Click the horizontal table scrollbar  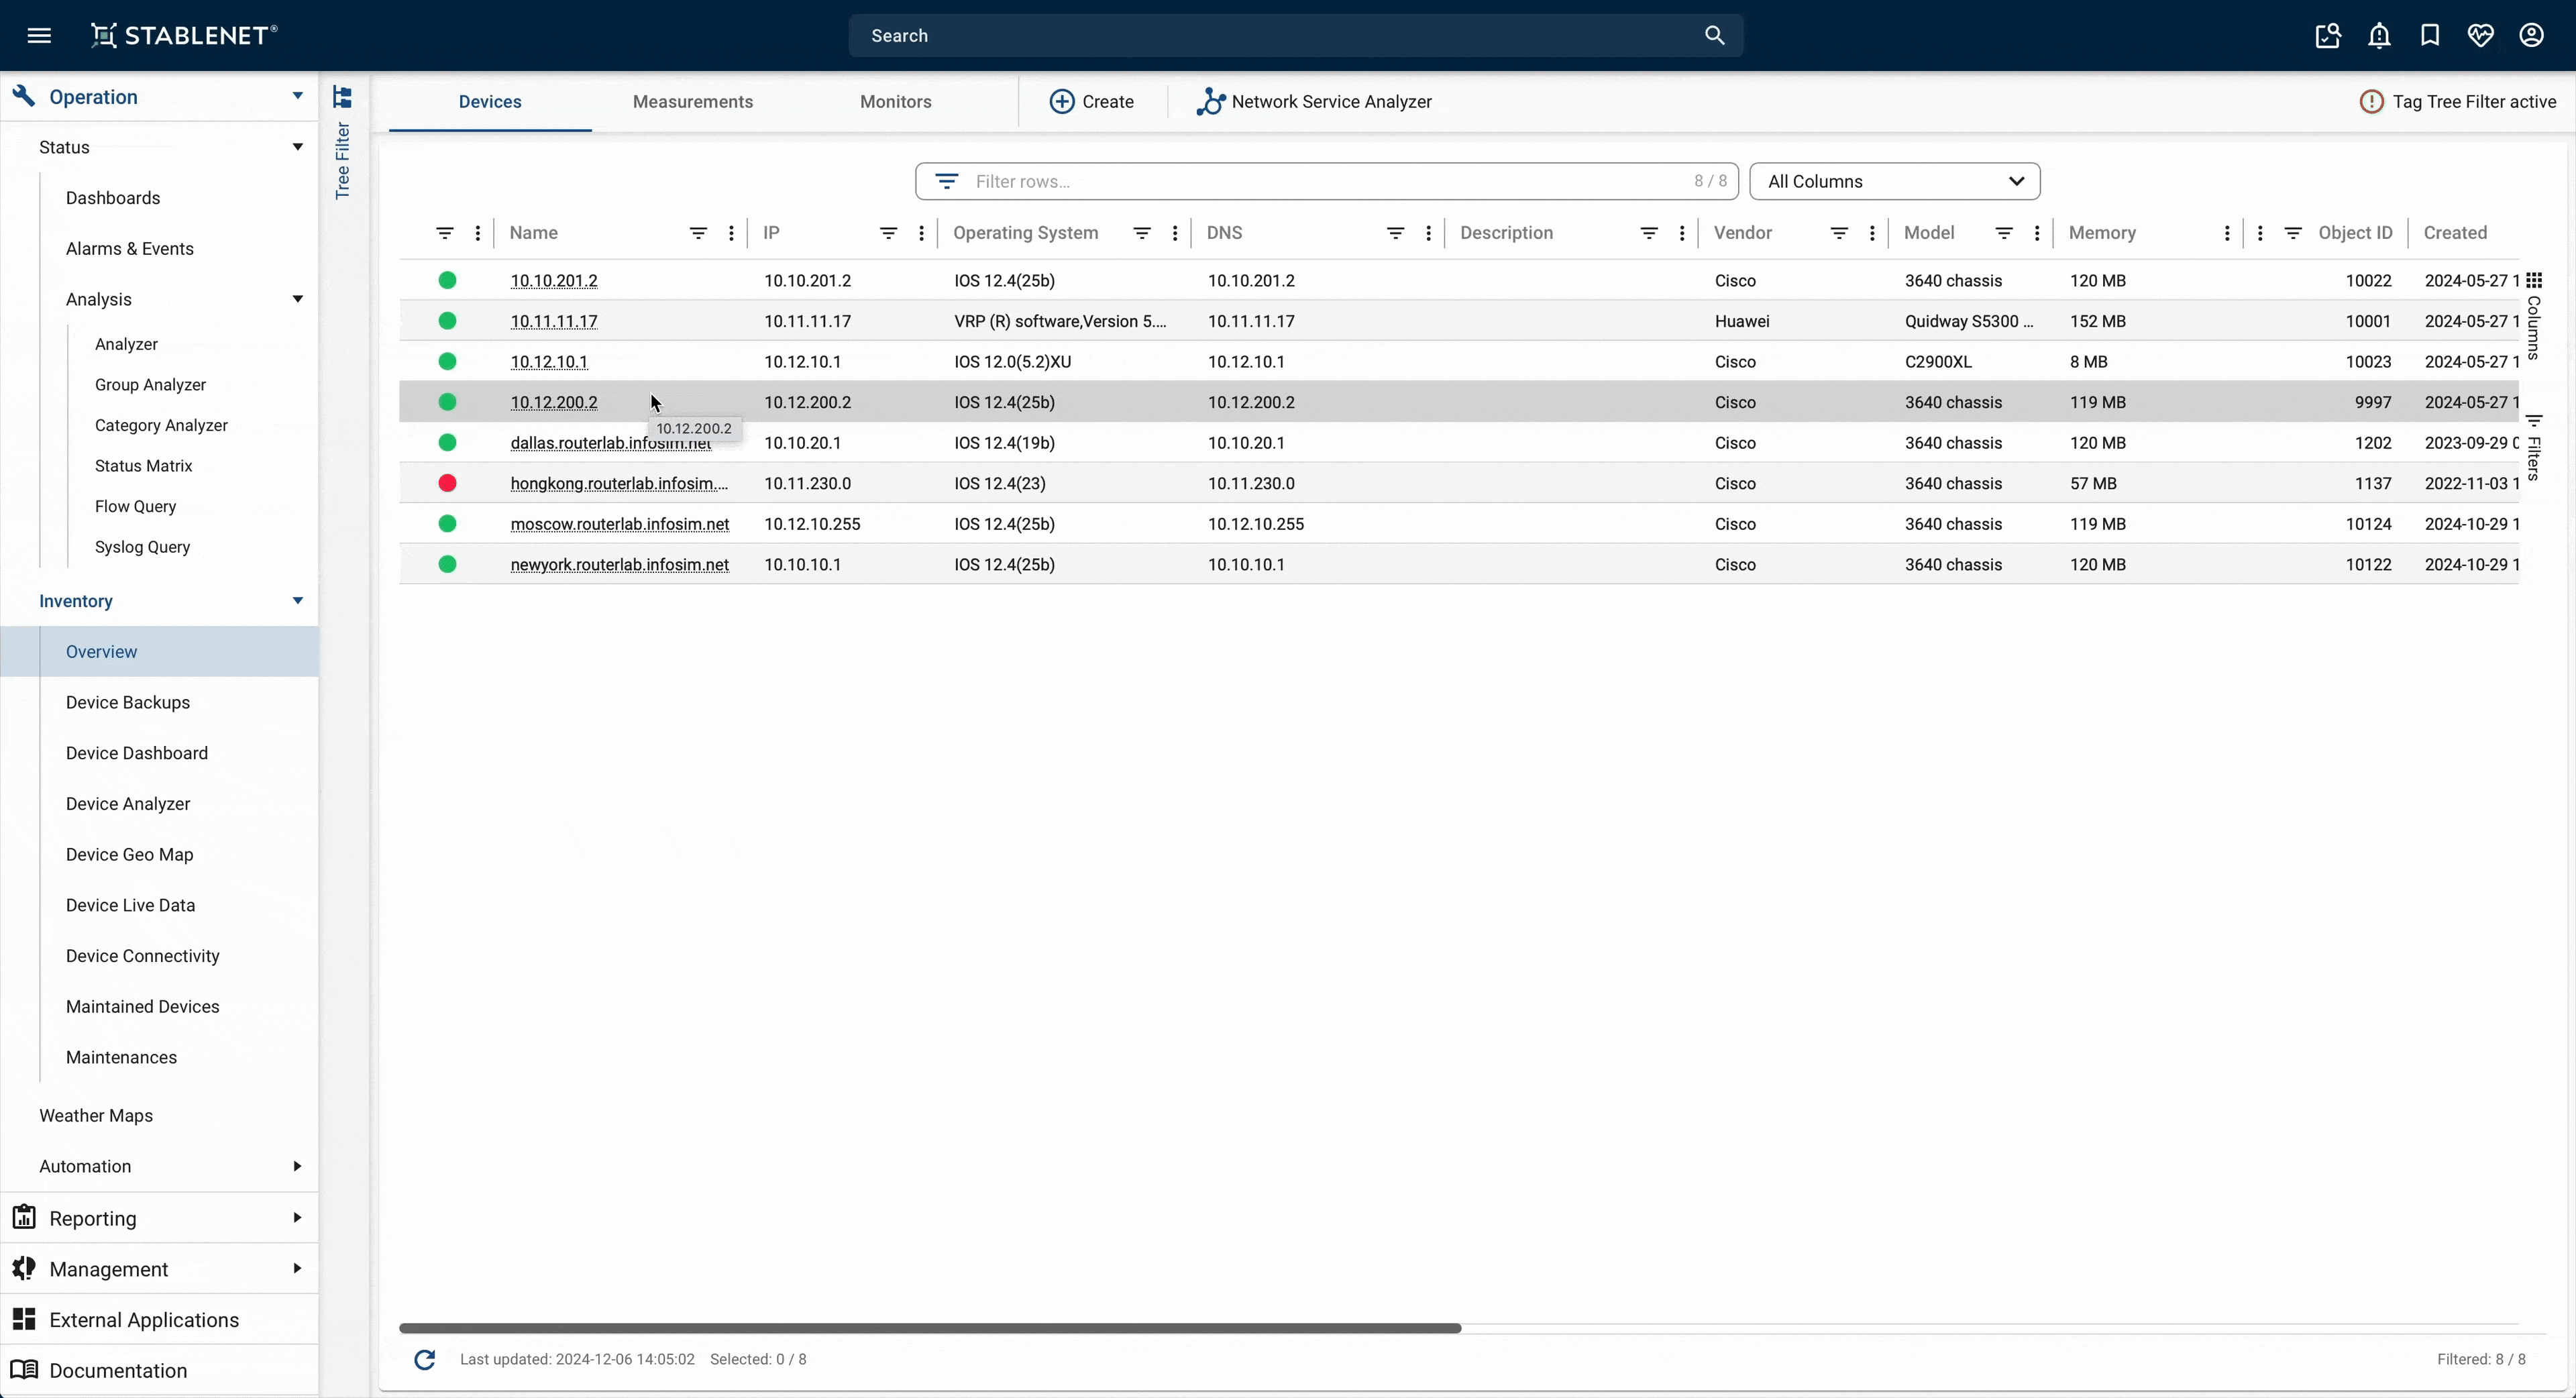click(930, 1329)
